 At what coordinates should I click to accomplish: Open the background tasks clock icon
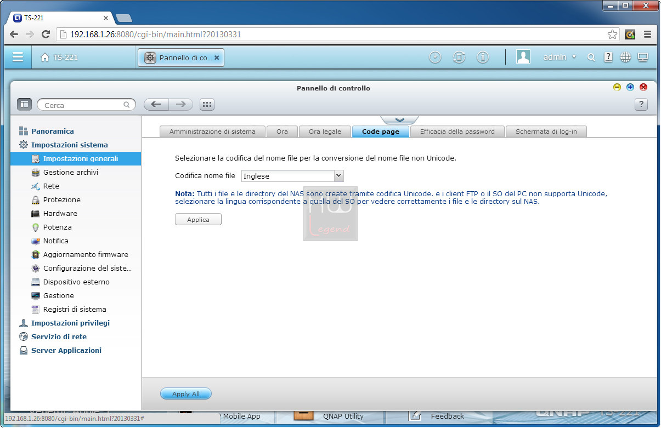435,58
